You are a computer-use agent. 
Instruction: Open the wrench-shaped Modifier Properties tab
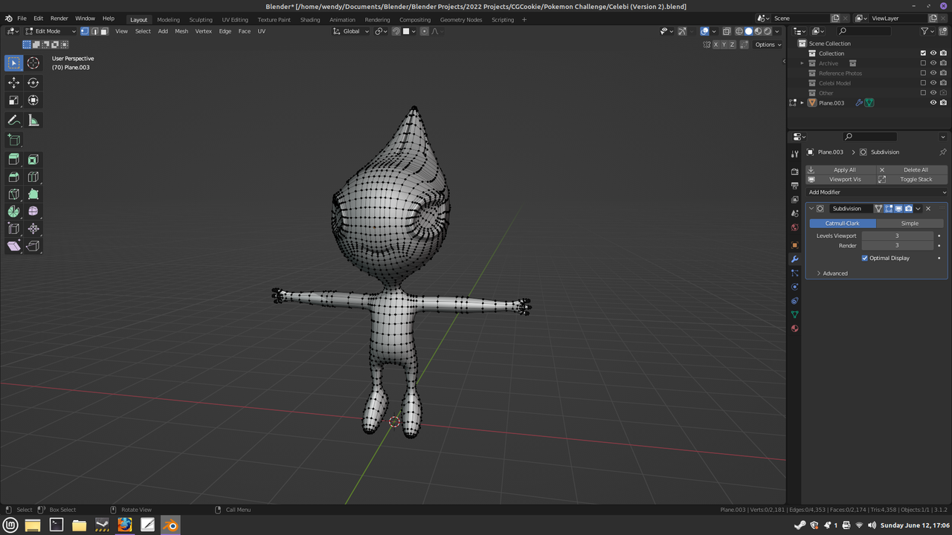pyautogui.click(x=794, y=259)
